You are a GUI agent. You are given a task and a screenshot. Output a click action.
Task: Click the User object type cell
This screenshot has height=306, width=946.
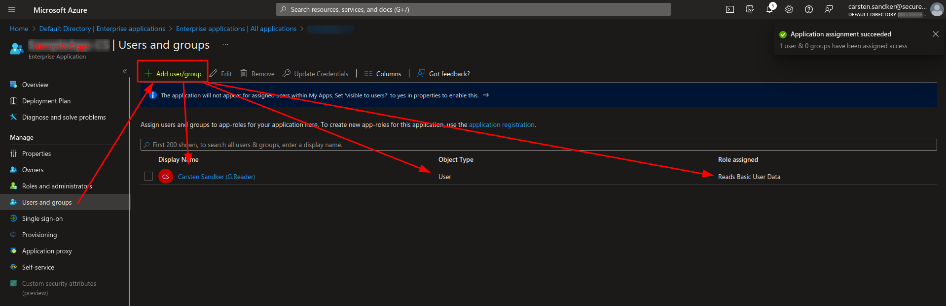445,177
